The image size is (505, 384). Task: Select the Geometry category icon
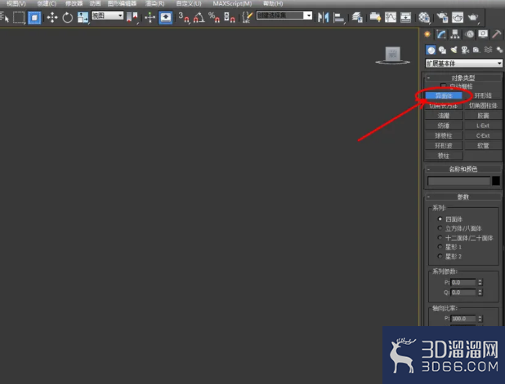(431, 50)
